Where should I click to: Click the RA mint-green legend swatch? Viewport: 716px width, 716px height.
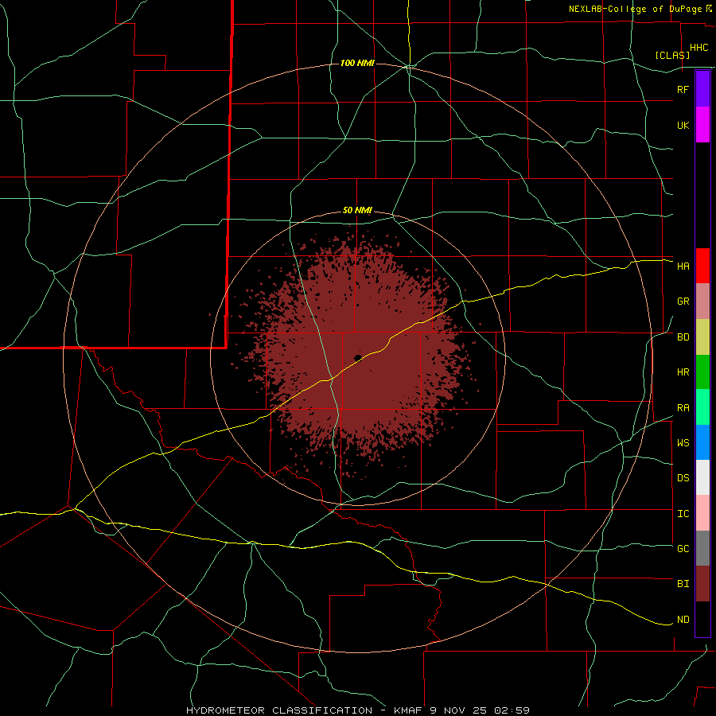click(702, 407)
